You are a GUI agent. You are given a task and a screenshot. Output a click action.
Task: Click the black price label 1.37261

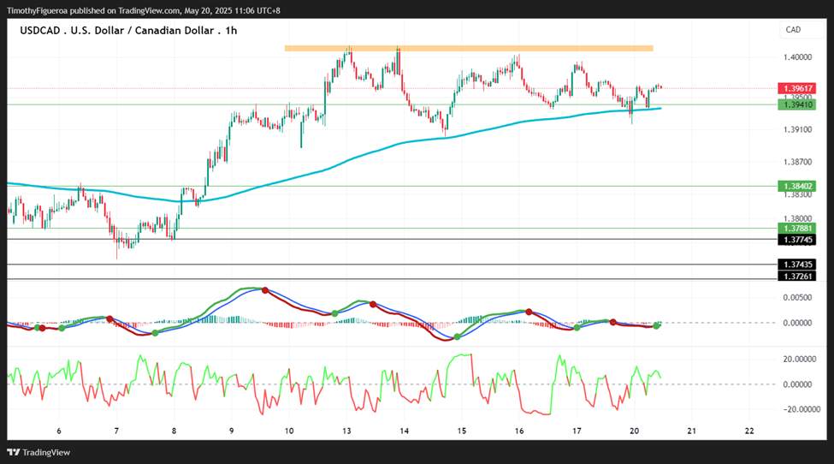[796, 277]
